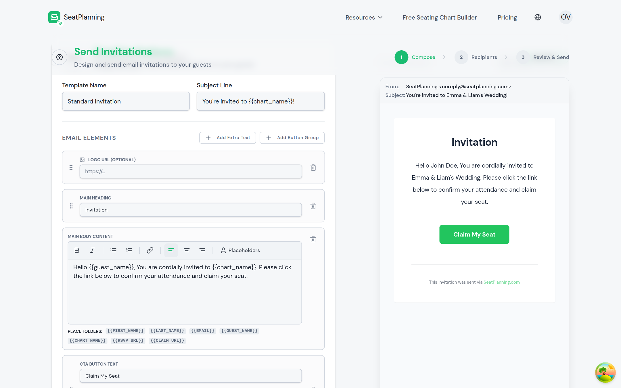Screen dimensions: 621x388
Task: Click Add Button Group button
Action: coord(292,138)
